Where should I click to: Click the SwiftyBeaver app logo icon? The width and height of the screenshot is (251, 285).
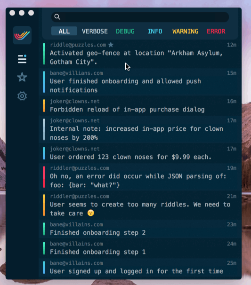[x=22, y=35]
